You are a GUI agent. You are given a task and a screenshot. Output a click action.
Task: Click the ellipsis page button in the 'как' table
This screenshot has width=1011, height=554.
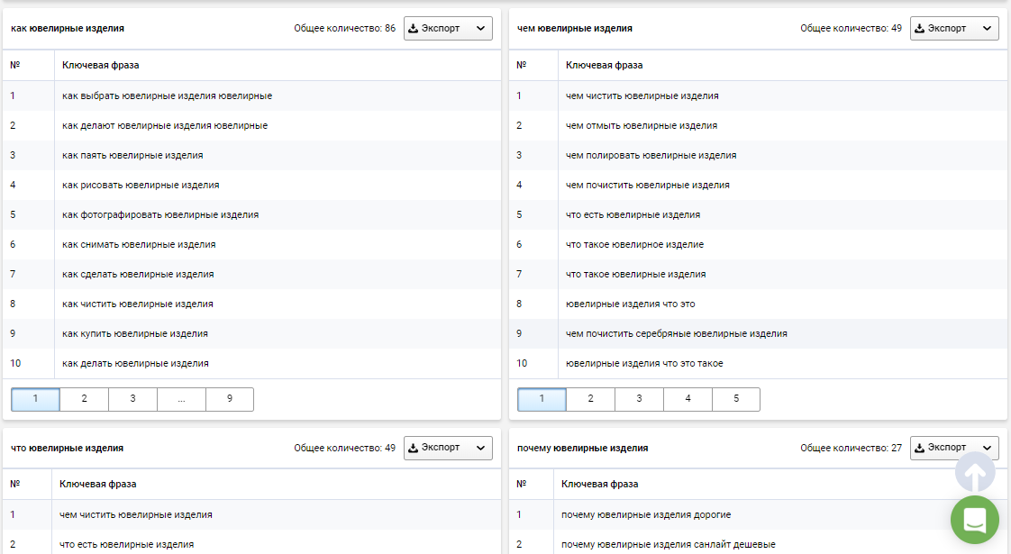(x=181, y=399)
